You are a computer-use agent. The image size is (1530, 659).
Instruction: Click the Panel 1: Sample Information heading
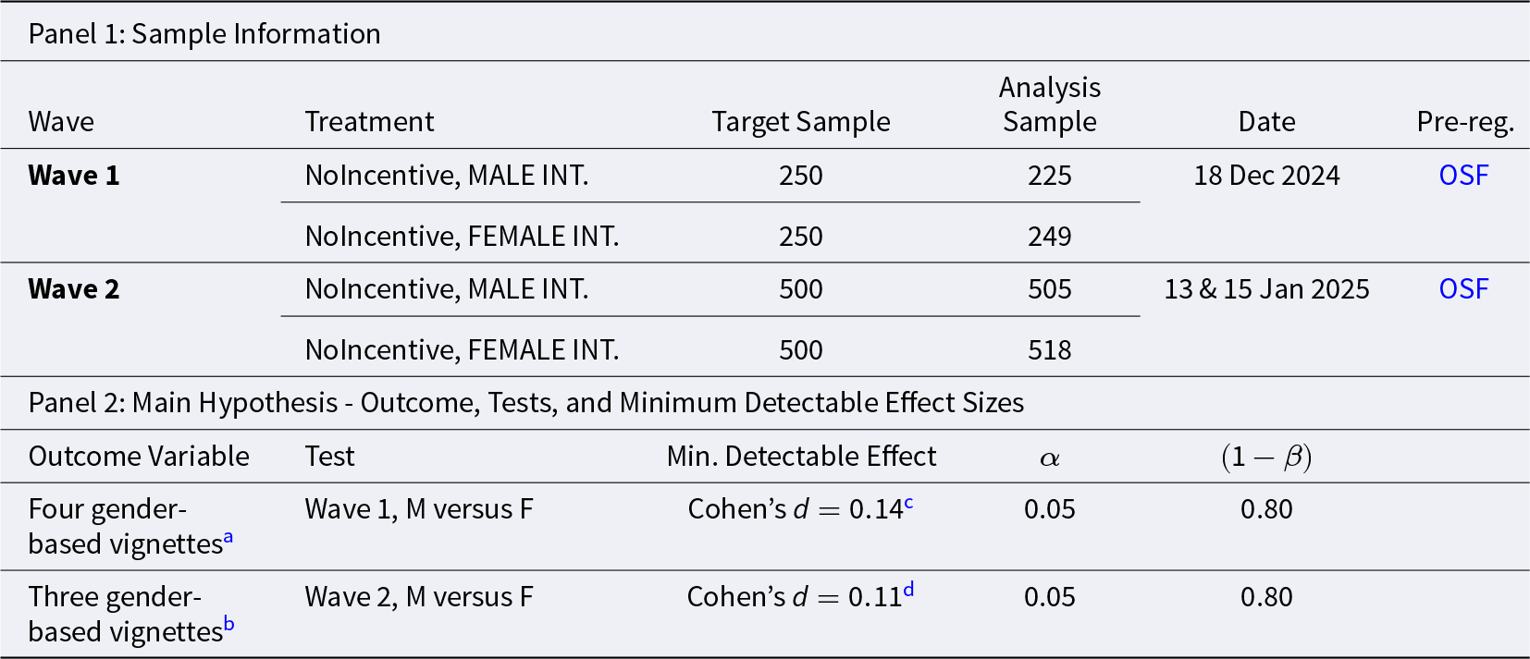204,34
